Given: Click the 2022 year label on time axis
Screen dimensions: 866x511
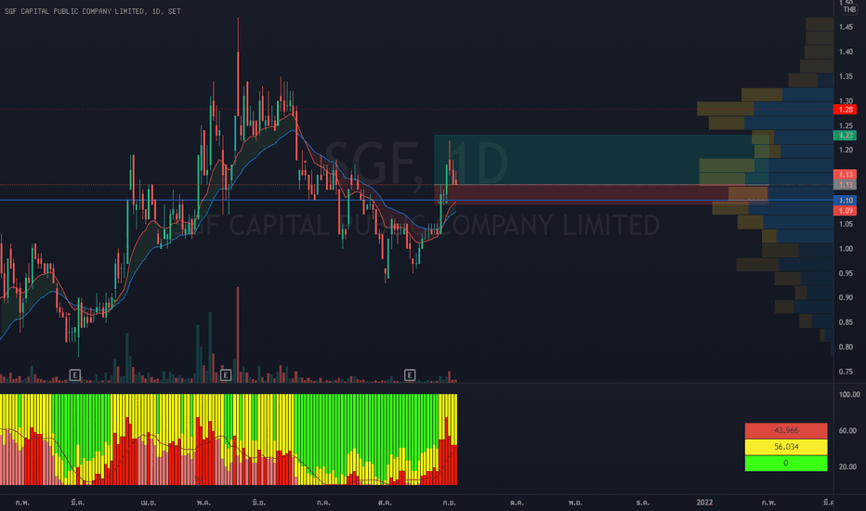Looking at the screenshot, I should (704, 502).
